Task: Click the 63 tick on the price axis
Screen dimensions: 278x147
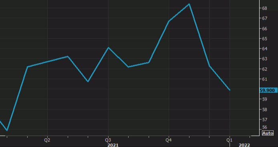Action: point(264,59)
